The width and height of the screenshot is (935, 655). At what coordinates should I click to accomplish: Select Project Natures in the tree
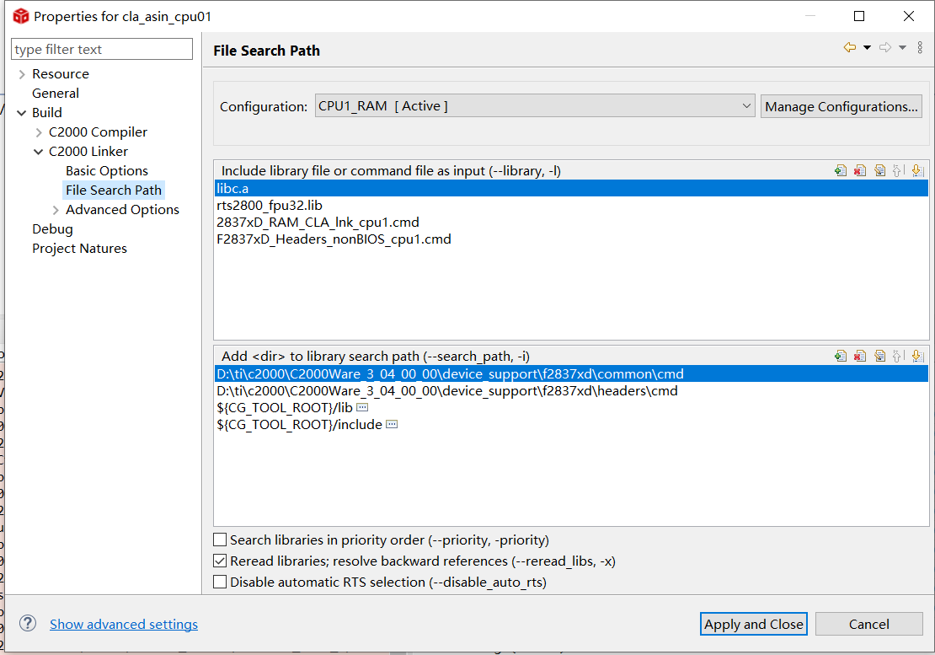coord(79,249)
